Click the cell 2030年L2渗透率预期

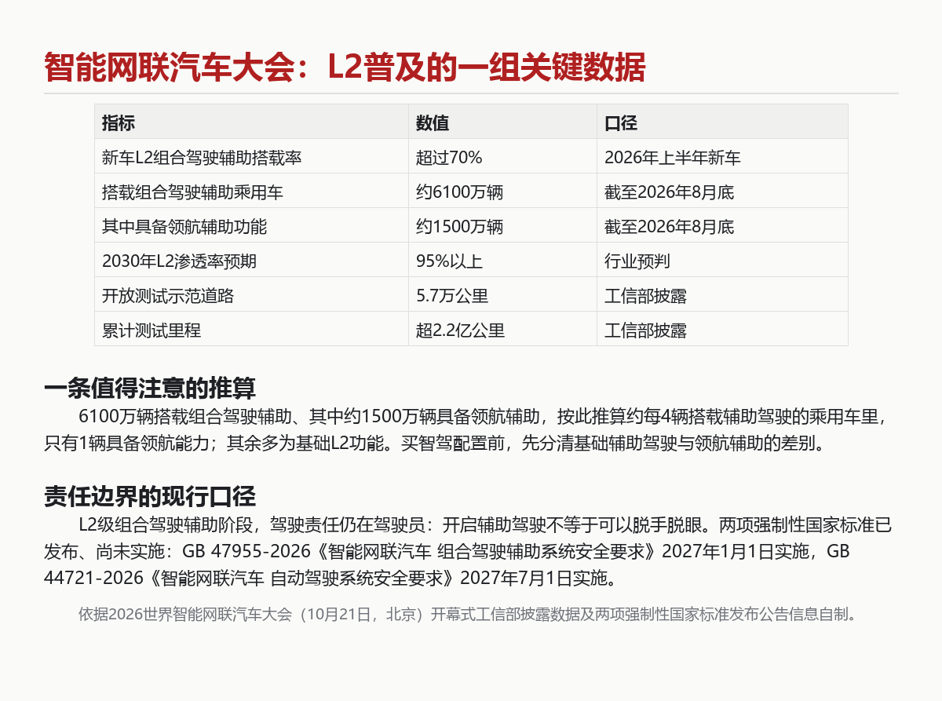[x=251, y=260]
